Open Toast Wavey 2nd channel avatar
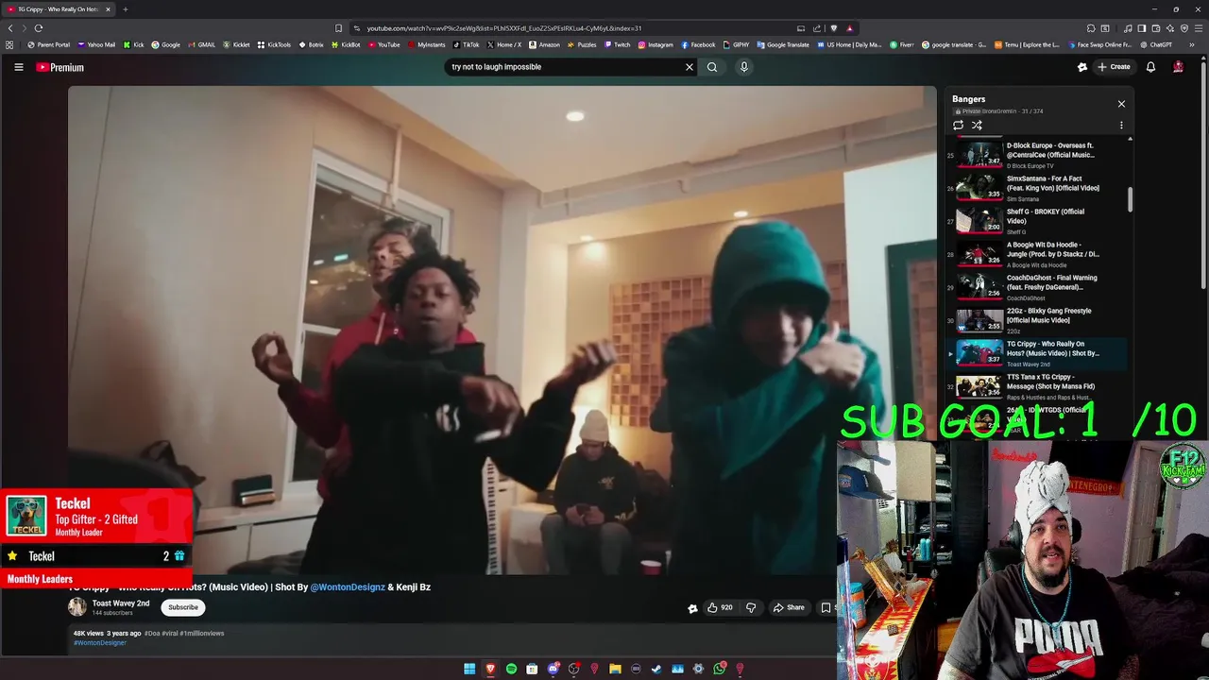The height and width of the screenshot is (680, 1209). [x=77, y=607]
